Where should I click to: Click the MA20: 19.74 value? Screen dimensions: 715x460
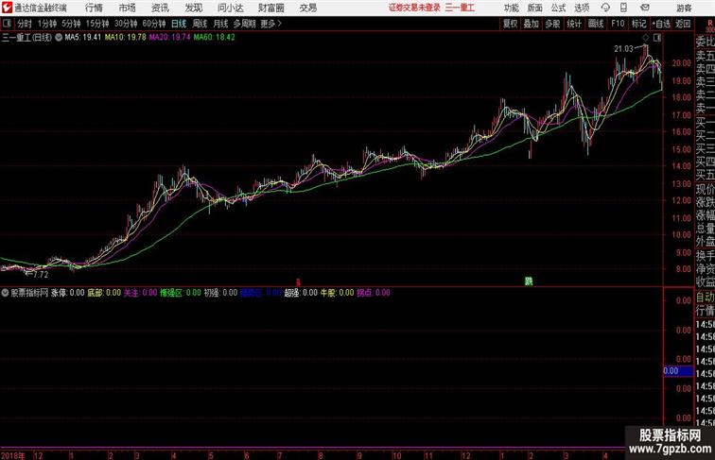coord(169,38)
